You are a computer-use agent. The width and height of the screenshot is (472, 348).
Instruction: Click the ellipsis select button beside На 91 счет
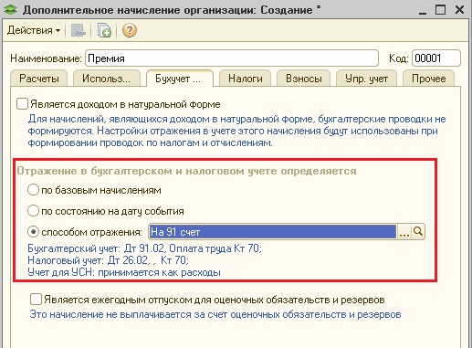click(404, 232)
